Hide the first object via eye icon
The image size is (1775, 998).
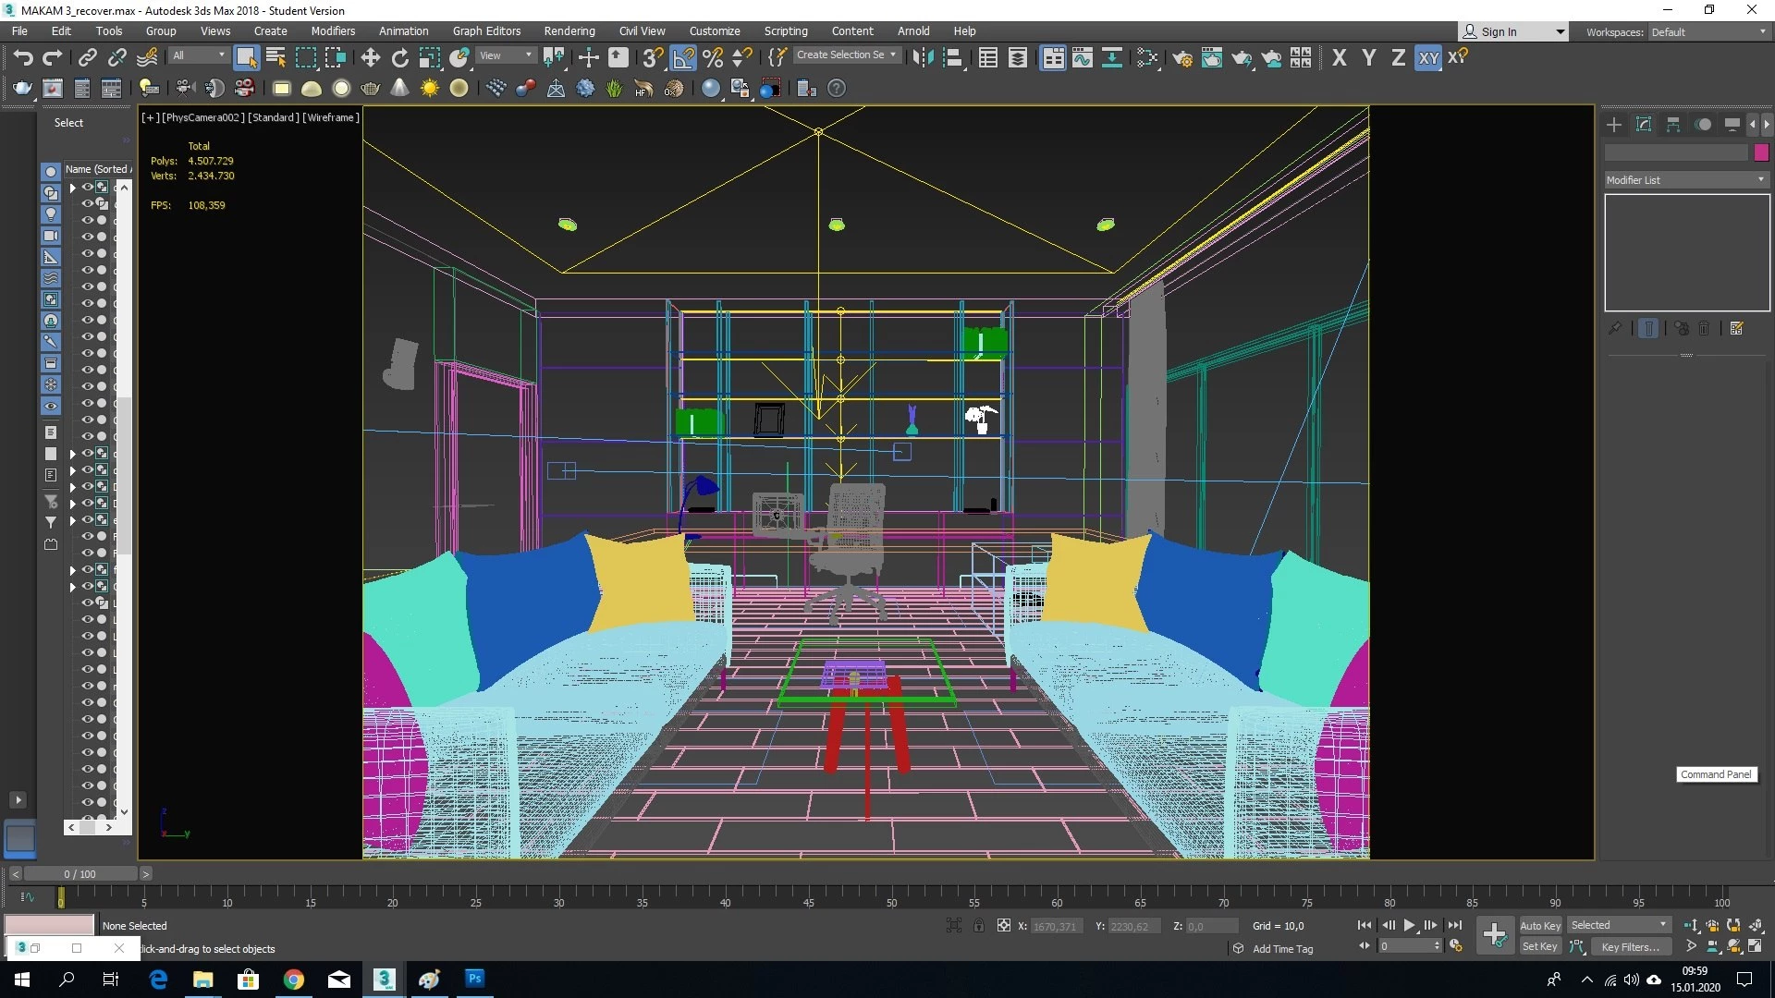88,187
